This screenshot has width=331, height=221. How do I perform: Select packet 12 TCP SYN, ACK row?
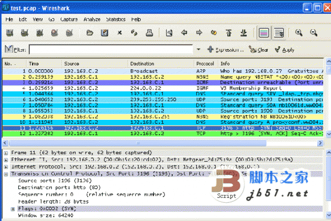[163, 134]
